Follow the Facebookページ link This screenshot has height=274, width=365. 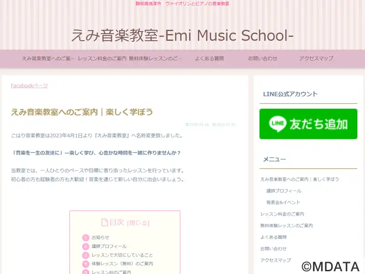click(x=29, y=85)
